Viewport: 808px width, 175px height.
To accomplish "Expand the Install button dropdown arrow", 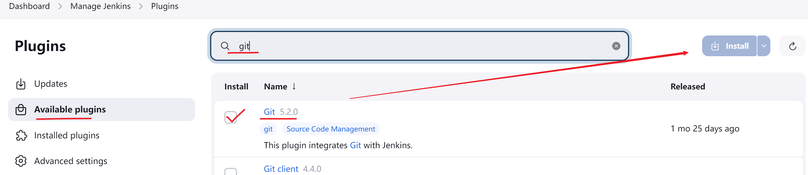I will point(764,46).
